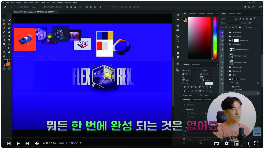Click the foreground color black swatch in toolbox
Image resolution: width=264 pixels, height=148 pixels.
tap(6, 61)
